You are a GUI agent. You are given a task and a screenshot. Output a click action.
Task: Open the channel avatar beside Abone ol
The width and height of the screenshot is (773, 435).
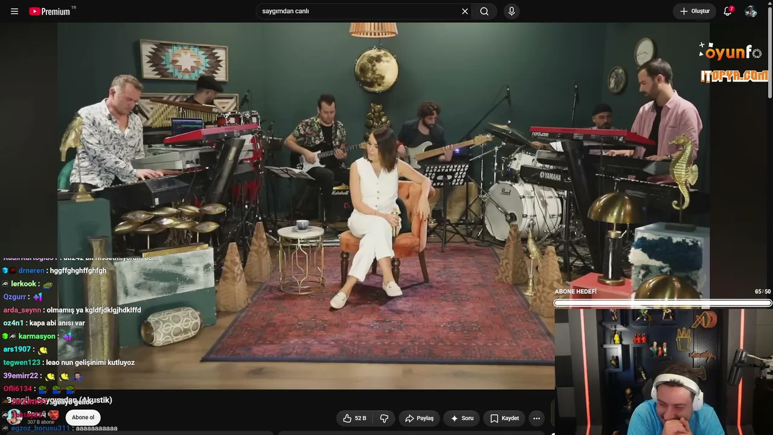14,417
